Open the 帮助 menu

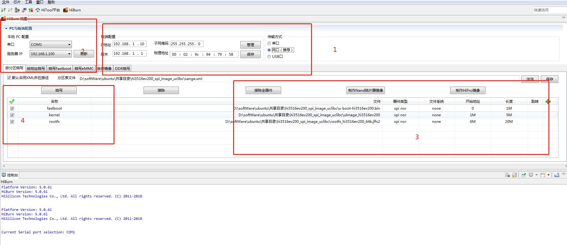pos(51,2)
